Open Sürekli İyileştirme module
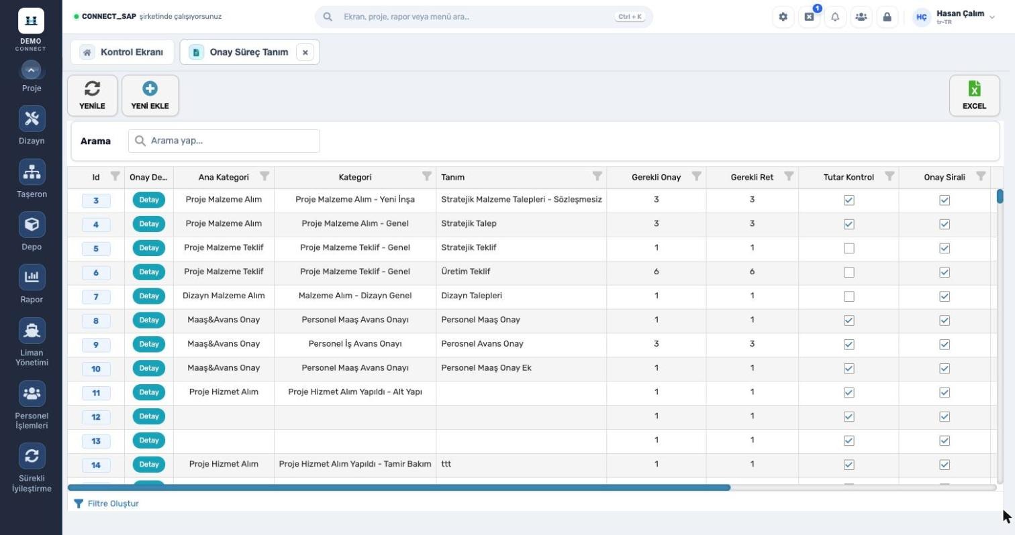The image size is (1015, 535). pyautogui.click(x=32, y=468)
